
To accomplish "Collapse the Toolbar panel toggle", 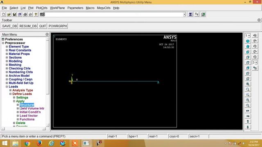I will (x=259, y=20).
